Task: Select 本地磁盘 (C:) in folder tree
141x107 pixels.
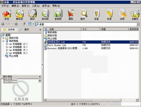Action: click(x=20, y=44)
